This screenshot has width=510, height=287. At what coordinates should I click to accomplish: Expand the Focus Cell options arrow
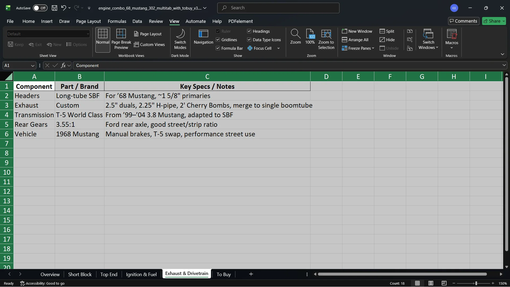278,48
